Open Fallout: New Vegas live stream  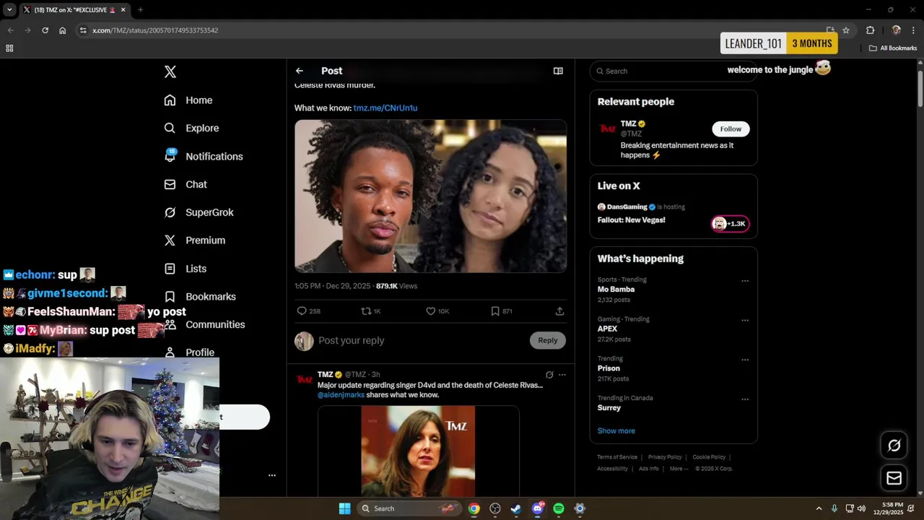pos(632,220)
